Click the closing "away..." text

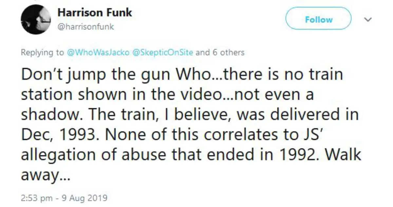tap(45, 176)
